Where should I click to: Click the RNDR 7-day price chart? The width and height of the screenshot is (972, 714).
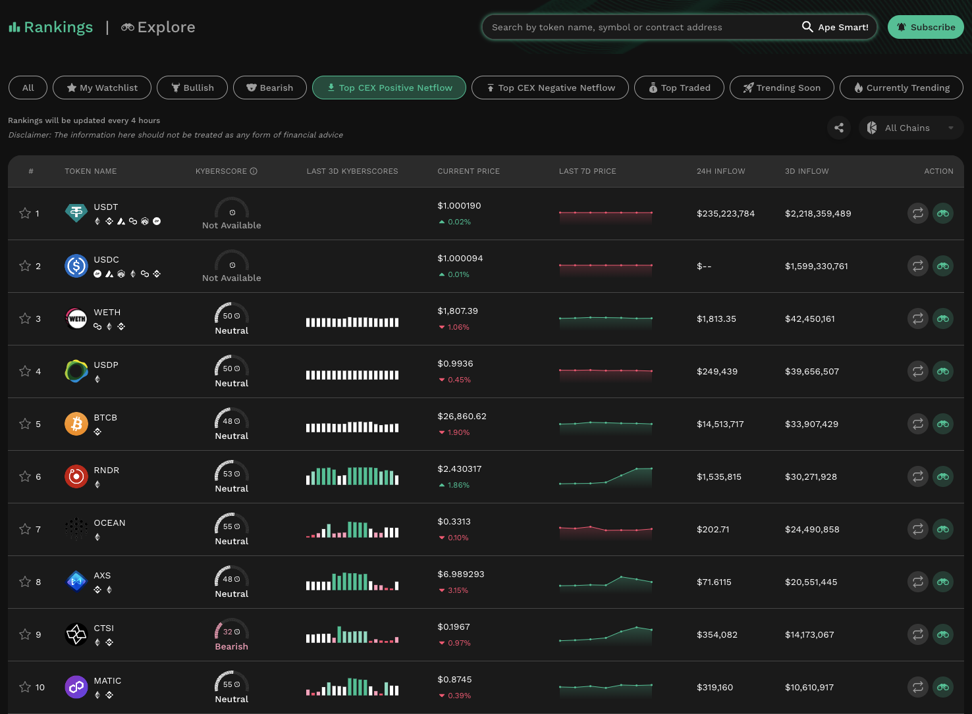click(x=605, y=476)
